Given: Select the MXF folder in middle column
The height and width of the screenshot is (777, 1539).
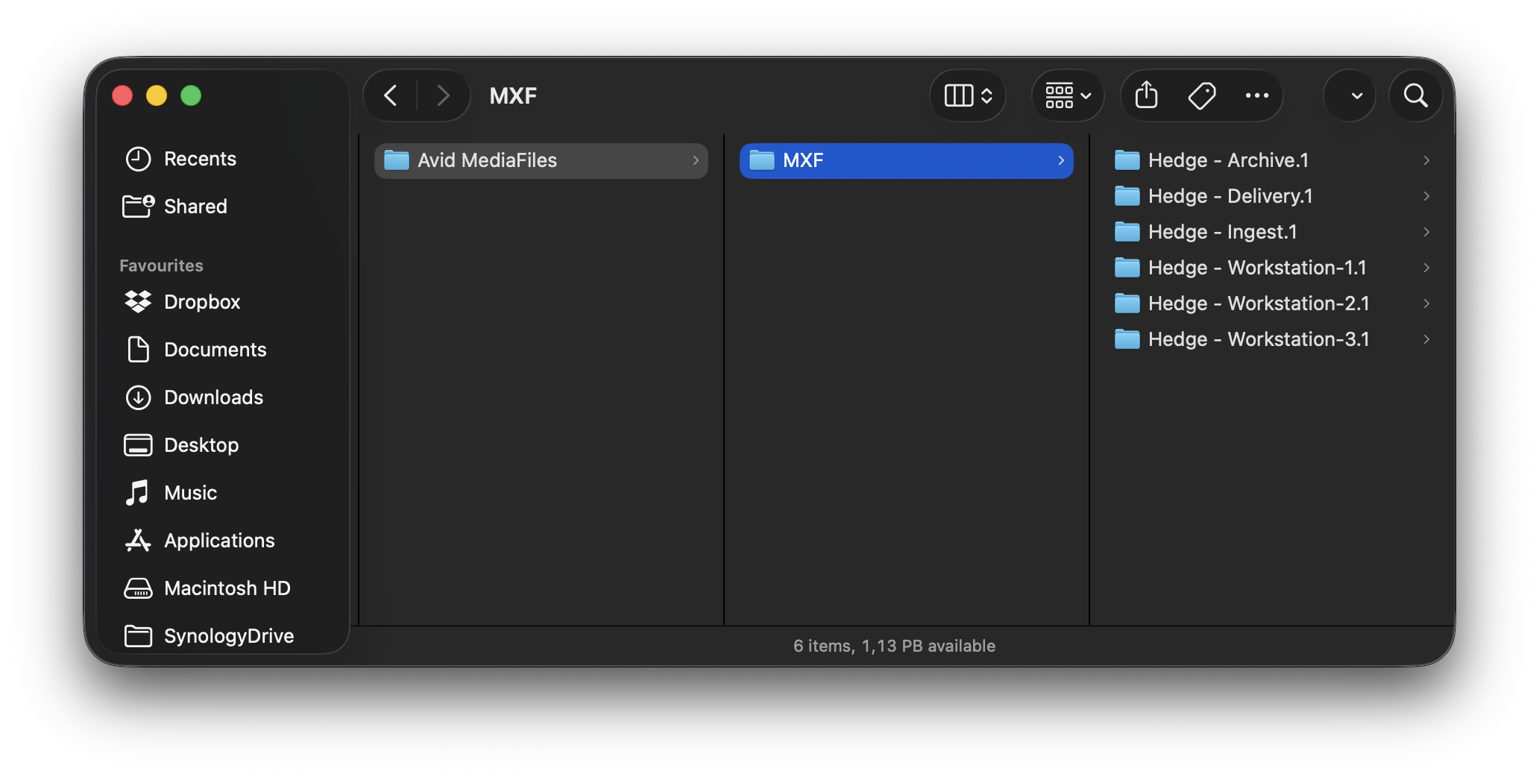Looking at the screenshot, I should [802, 160].
